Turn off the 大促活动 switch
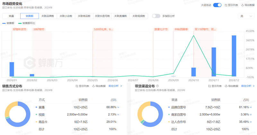This screenshot has width=257, height=135. point(217,5)
